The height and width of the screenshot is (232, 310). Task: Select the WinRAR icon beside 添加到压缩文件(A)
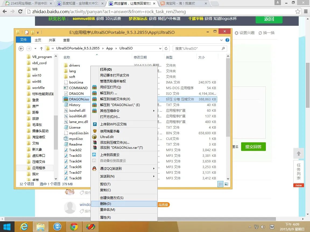point(95,142)
